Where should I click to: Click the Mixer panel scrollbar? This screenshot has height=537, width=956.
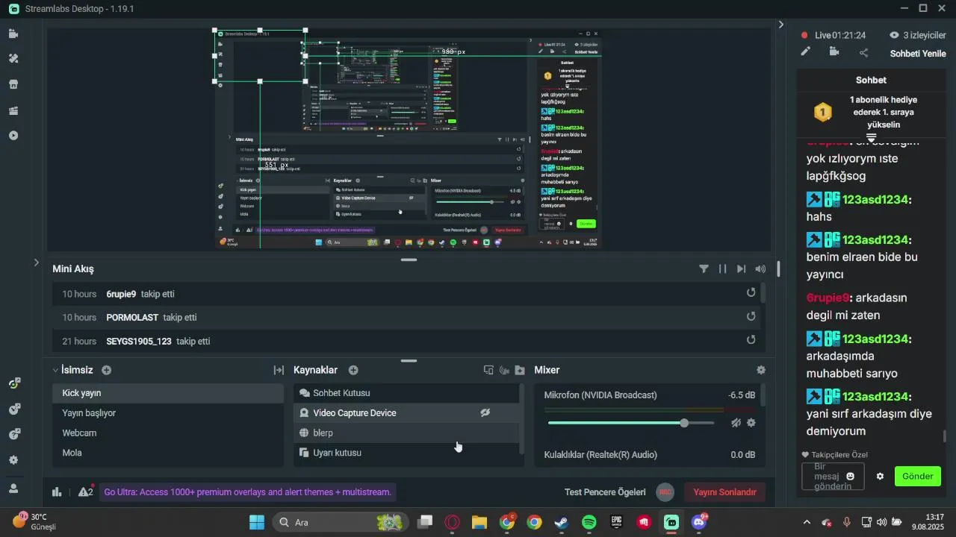point(763,395)
